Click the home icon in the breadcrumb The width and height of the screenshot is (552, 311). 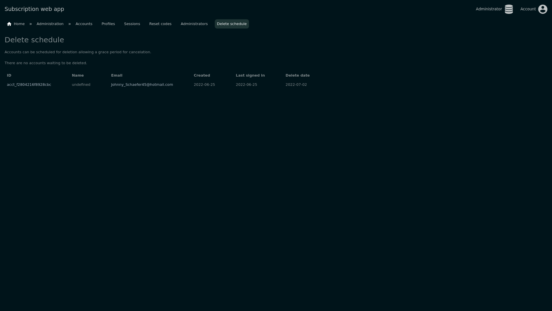pyautogui.click(x=9, y=24)
